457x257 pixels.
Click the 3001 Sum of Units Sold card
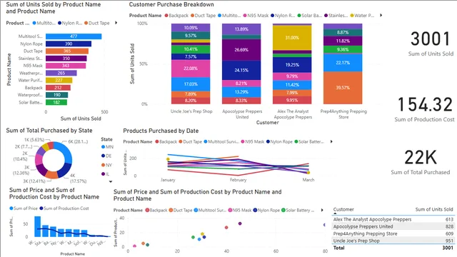tap(431, 44)
